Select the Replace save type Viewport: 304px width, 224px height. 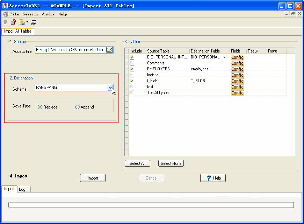pos(48,107)
